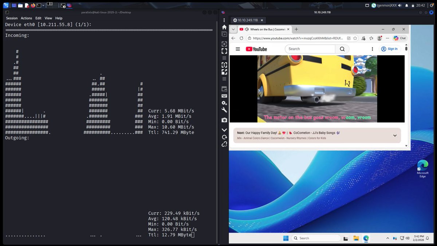Open Windows Start menu in remote desktop
This screenshot has width=437, height=246.
(286, 238)
